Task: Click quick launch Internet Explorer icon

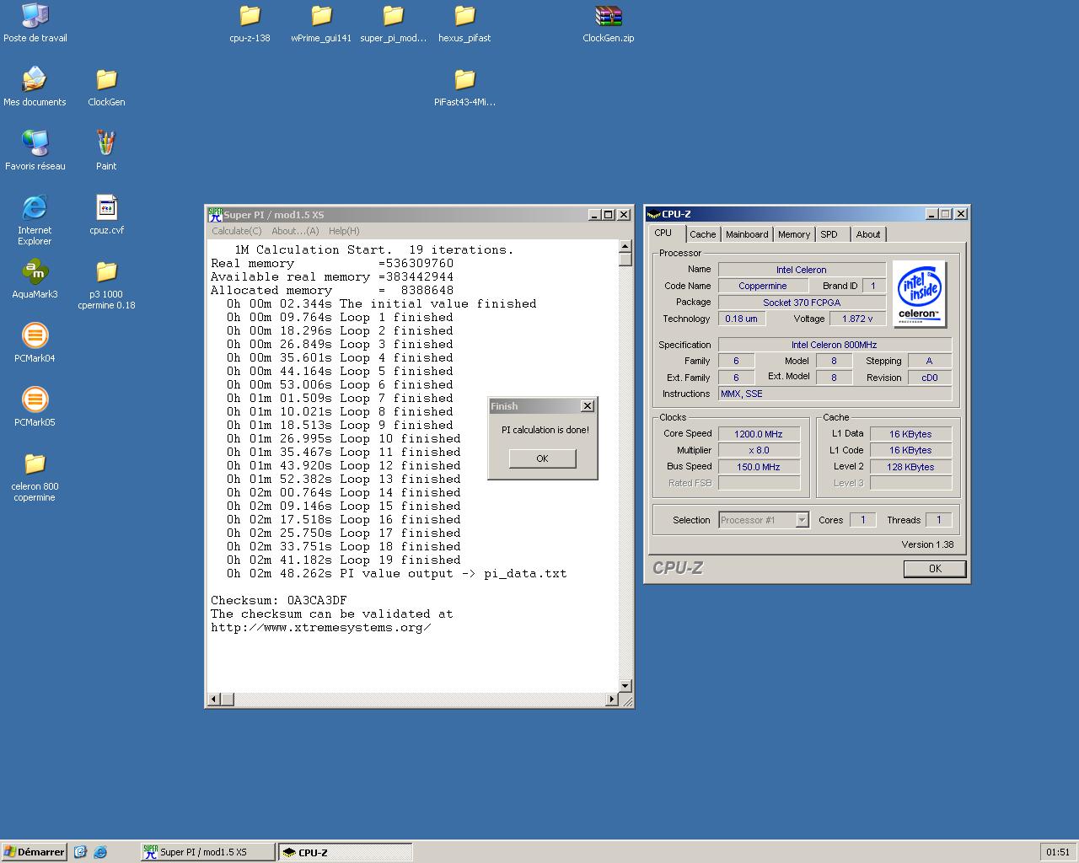Action: (x=100, y=852)
